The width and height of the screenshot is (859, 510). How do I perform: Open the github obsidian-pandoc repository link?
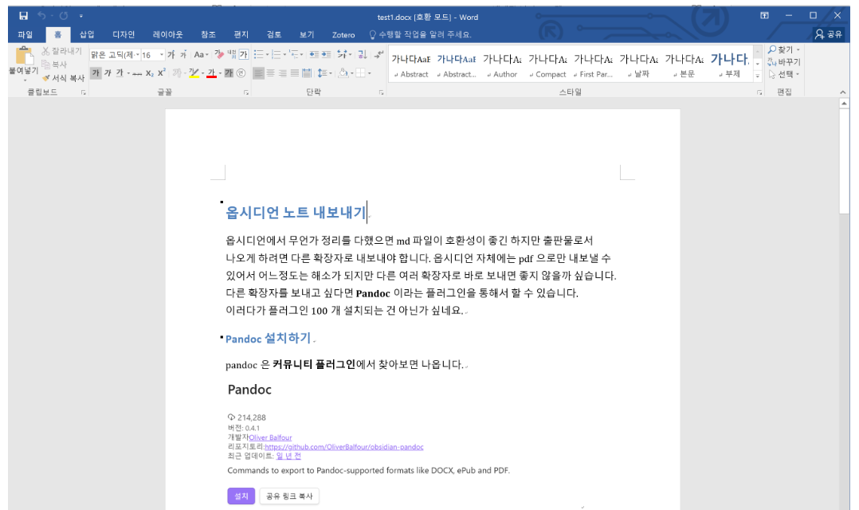pos(344,447)
